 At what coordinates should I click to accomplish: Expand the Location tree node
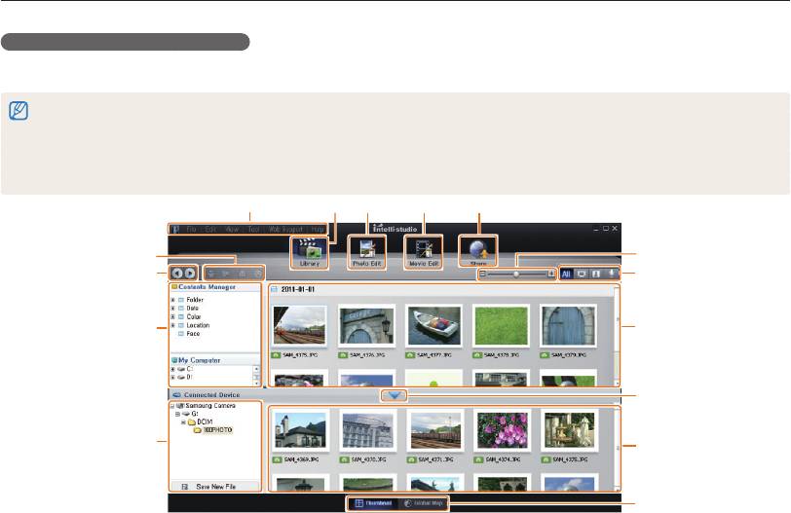(x=174, y=325)
